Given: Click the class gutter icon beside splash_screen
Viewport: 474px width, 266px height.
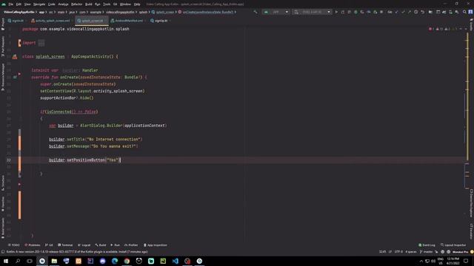Looking at the screenshot, I should pos(15,57).
